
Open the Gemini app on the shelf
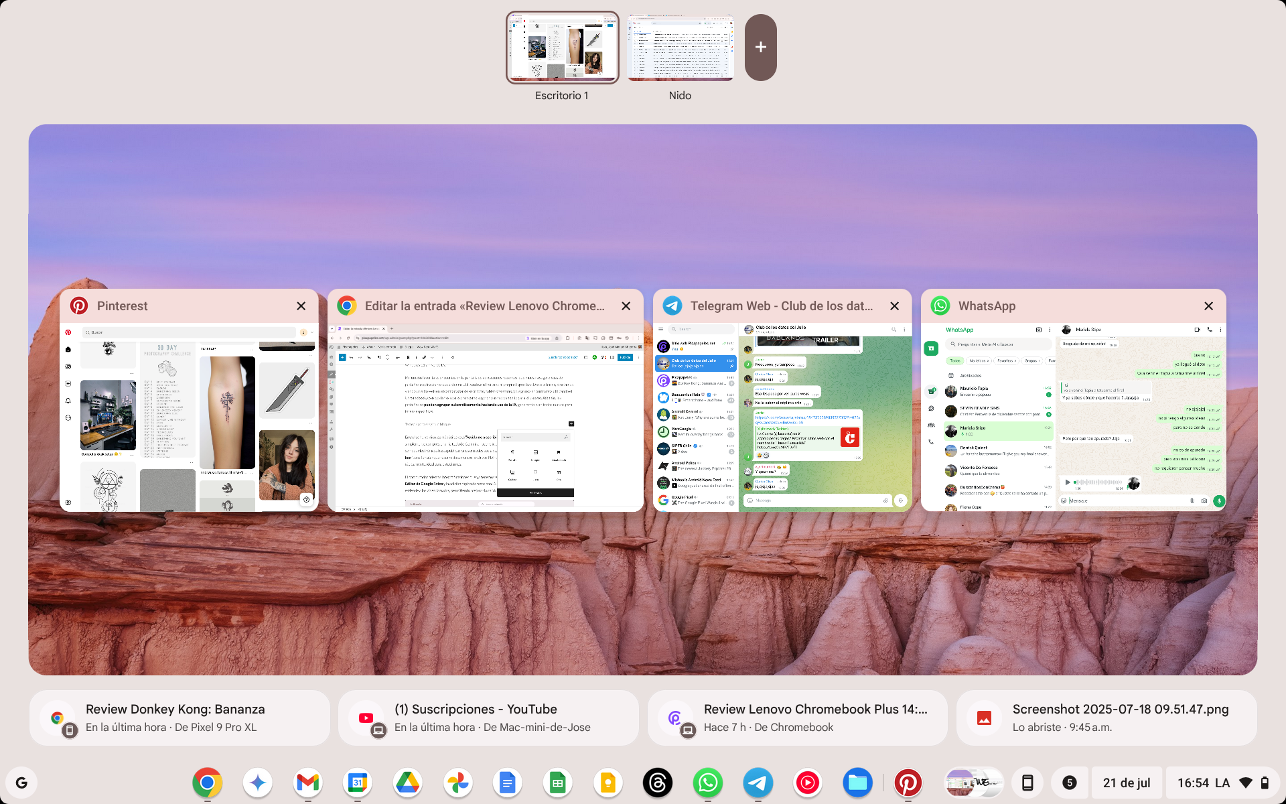coord(258,783)
